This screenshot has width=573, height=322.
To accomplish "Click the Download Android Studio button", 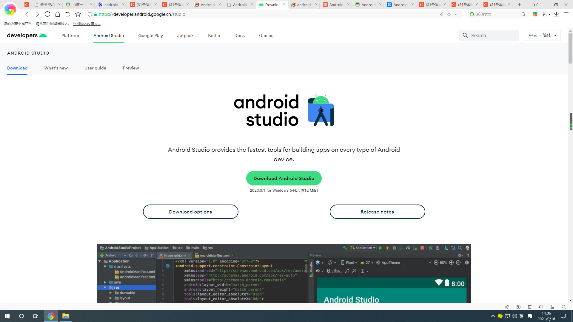I will click(x=284, y=178).
